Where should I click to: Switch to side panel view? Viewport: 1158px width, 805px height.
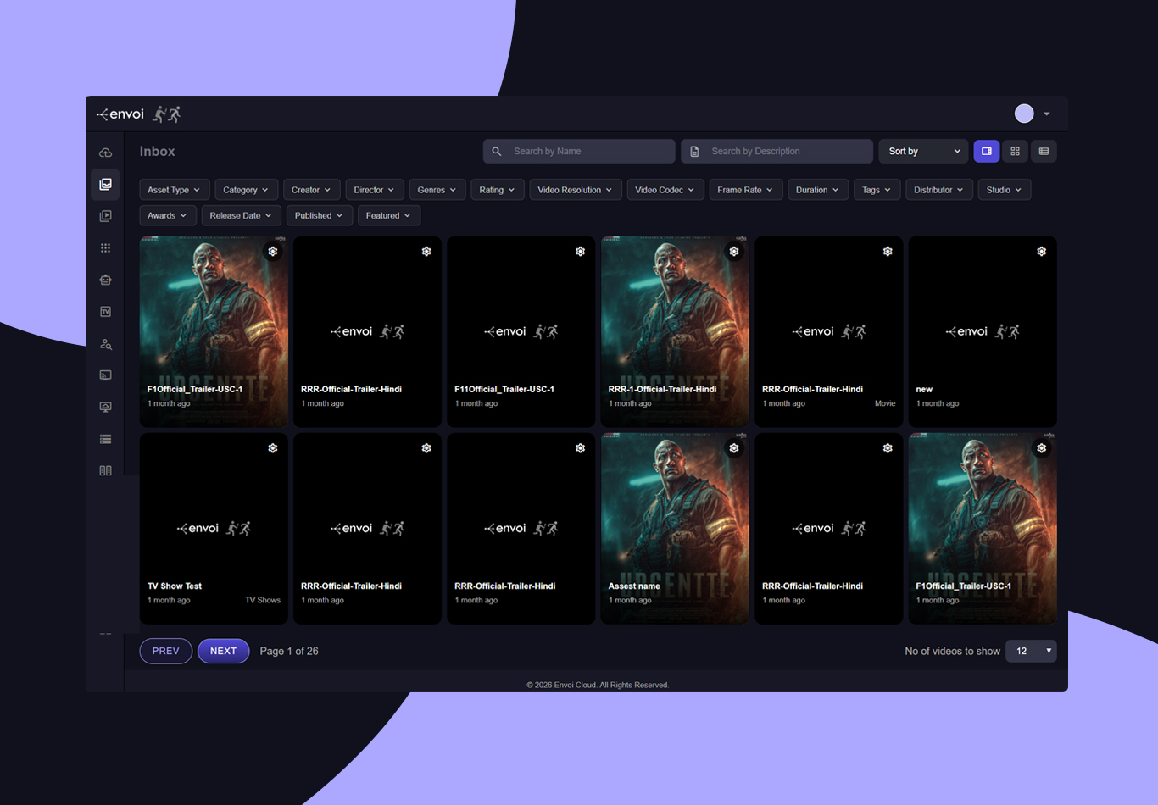(987, 152)
